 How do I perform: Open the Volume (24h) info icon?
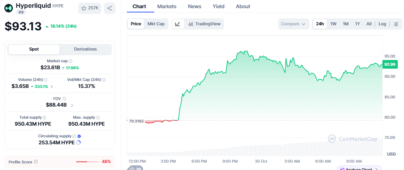click(45, 80)
